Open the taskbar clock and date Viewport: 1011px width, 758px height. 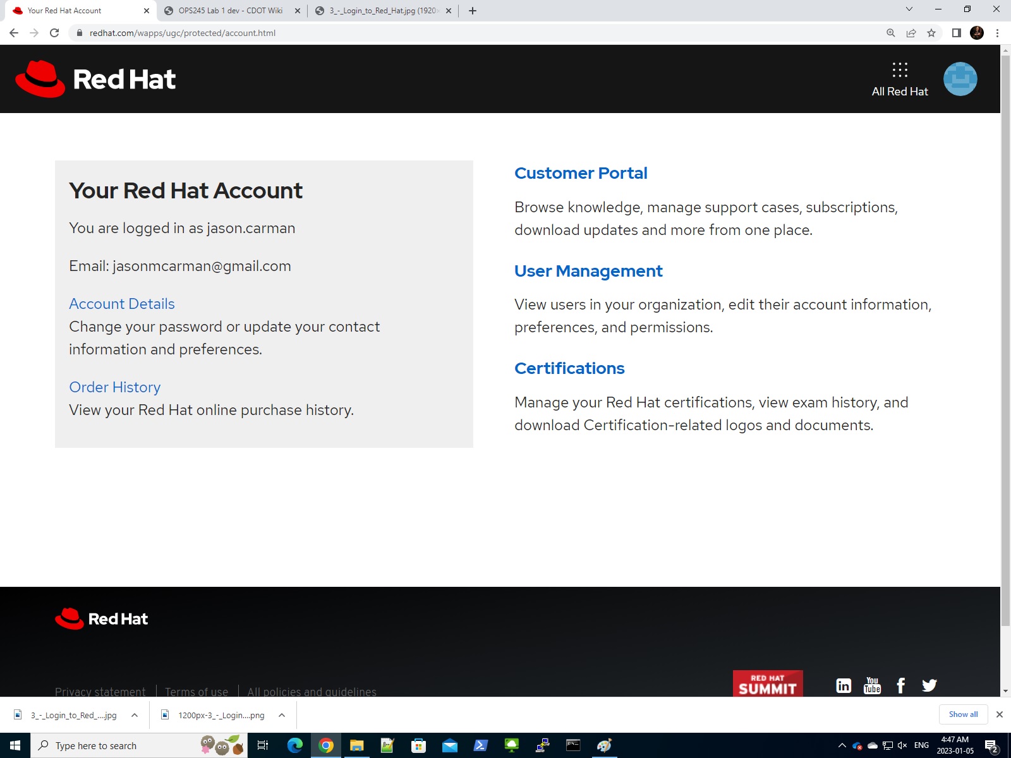pos(955,745)
